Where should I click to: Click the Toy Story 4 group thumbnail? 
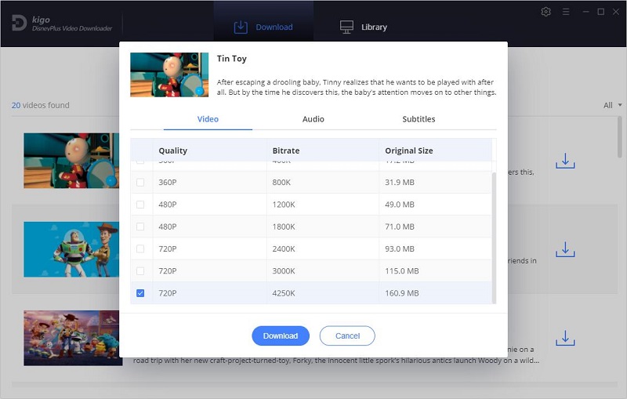coord(73,338)
